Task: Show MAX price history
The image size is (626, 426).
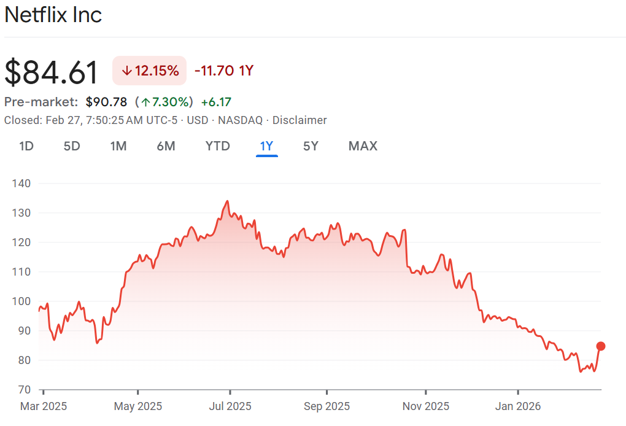Action: coord(363,146)
